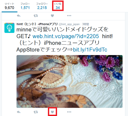Viewport: 128px width, 116px height.
Task: Open the いいね 34 likes tab
Action: tap(58, 6)
